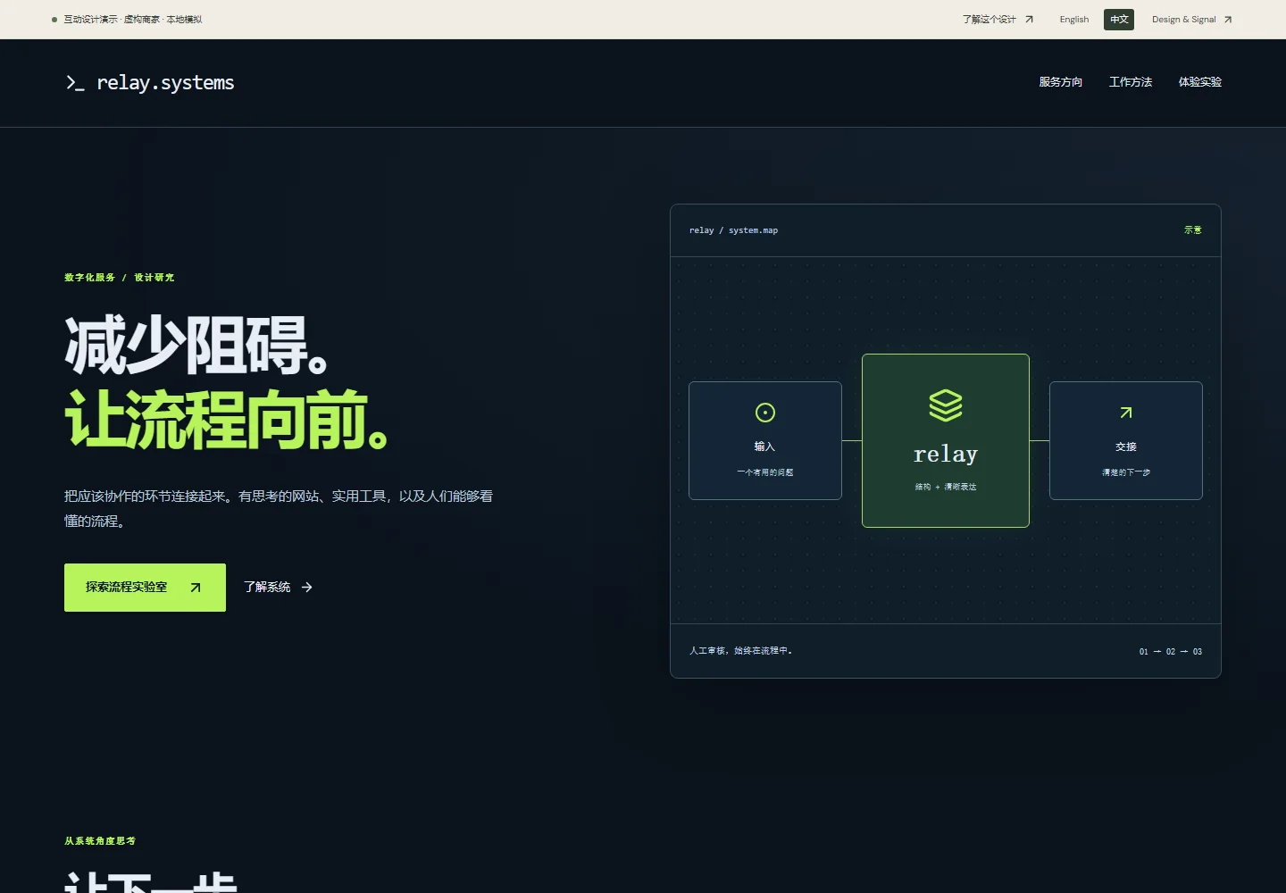This screenshot has height=893, width=1286.
Task: Click the 示意 label in the panel header
Action: [x=1193, y=230]
